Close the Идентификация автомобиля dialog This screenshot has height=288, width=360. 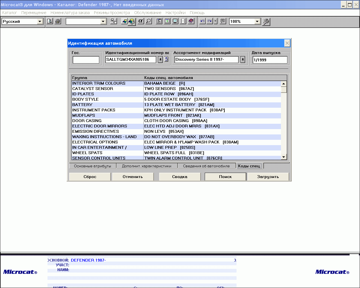tap(287, 43)
